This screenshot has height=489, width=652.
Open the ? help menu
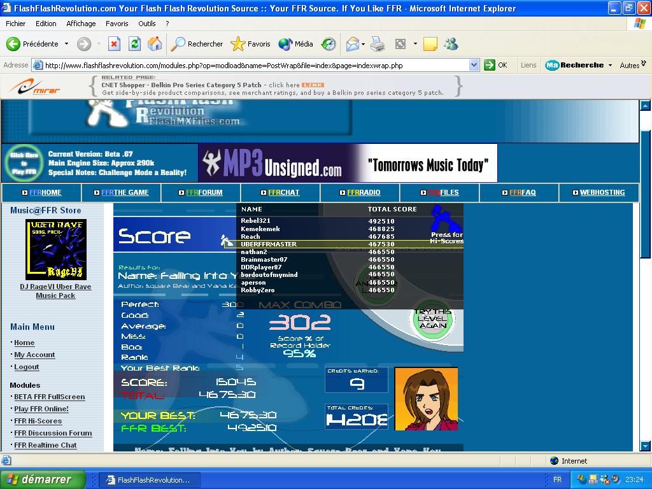(x=167, y=24)
